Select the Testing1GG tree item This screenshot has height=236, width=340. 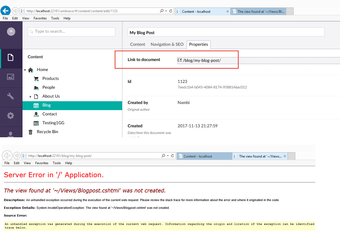(x=53, y=123)
